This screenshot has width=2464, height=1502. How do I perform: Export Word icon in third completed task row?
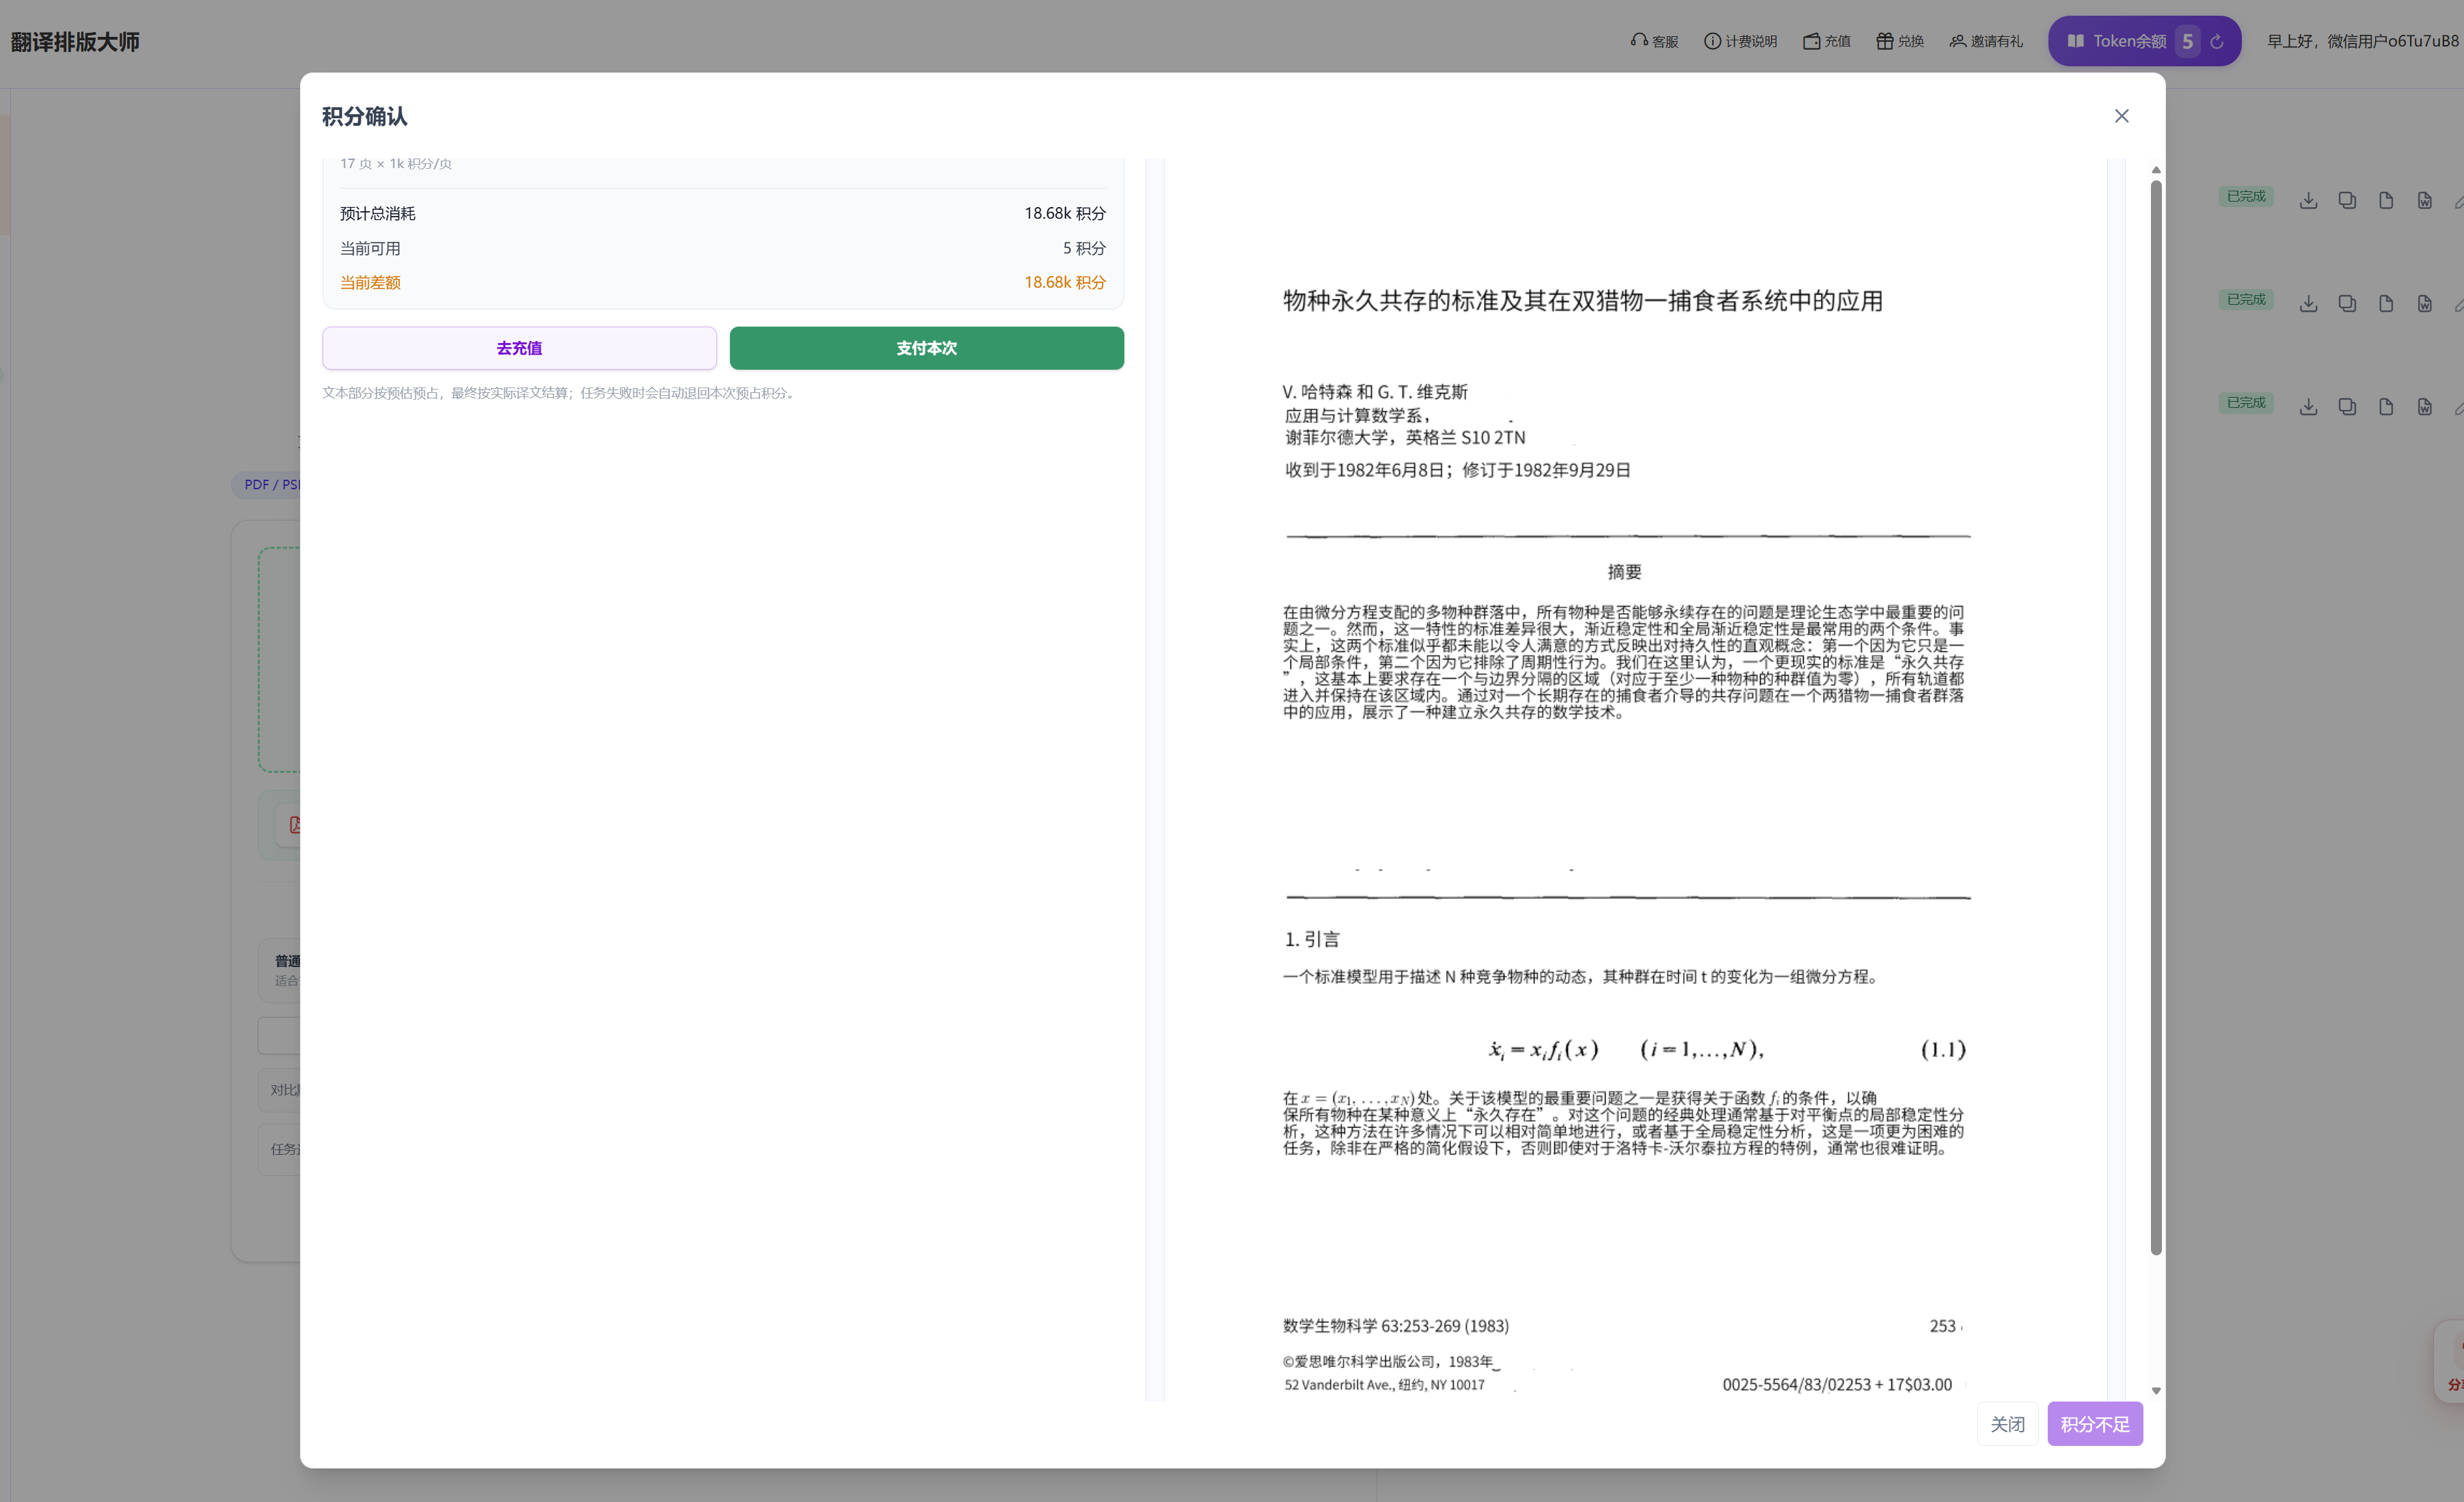click(x=2425, y=406)
